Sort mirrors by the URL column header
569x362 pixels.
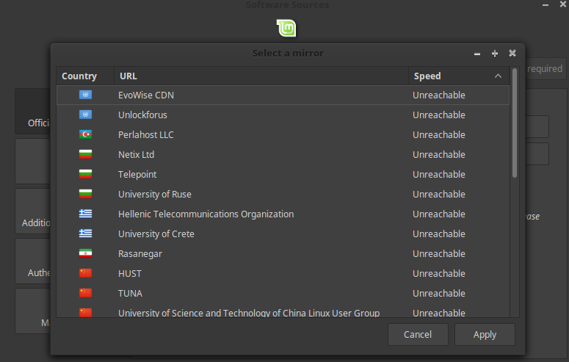tap(261, 76)
